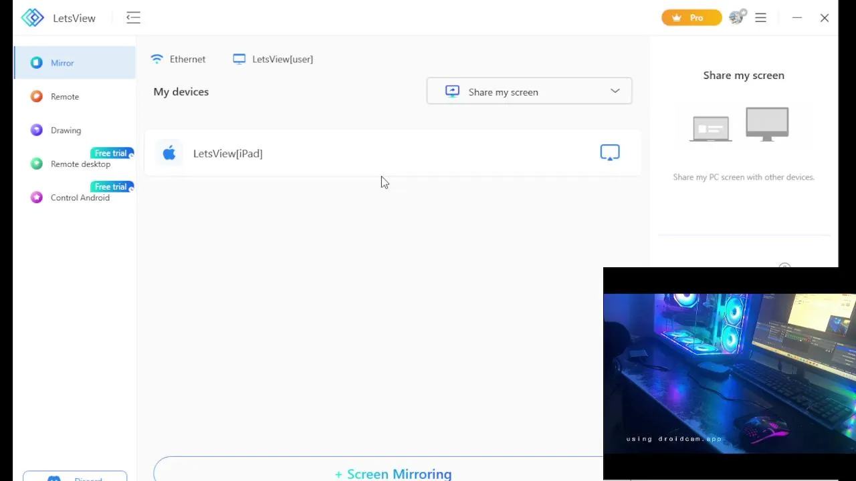Image resolution: width=856 pixels, height=481 pixels.
Task: Click the Free trial badge on Control Android
Action: pyautogui.click(x=112, y=186)
